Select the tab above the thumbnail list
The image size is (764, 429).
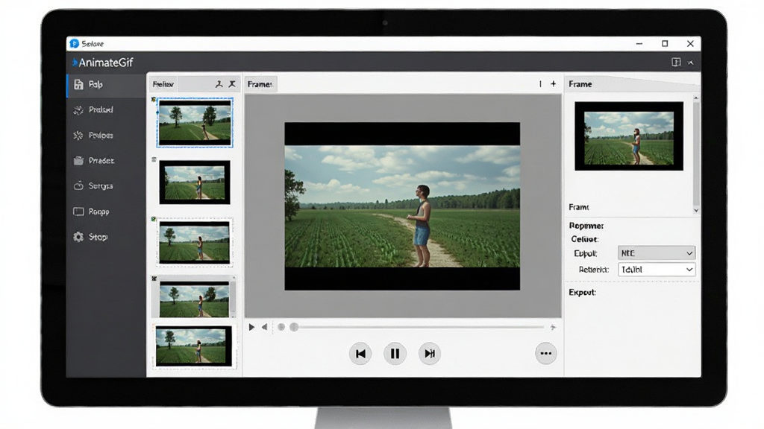(163, 84)
